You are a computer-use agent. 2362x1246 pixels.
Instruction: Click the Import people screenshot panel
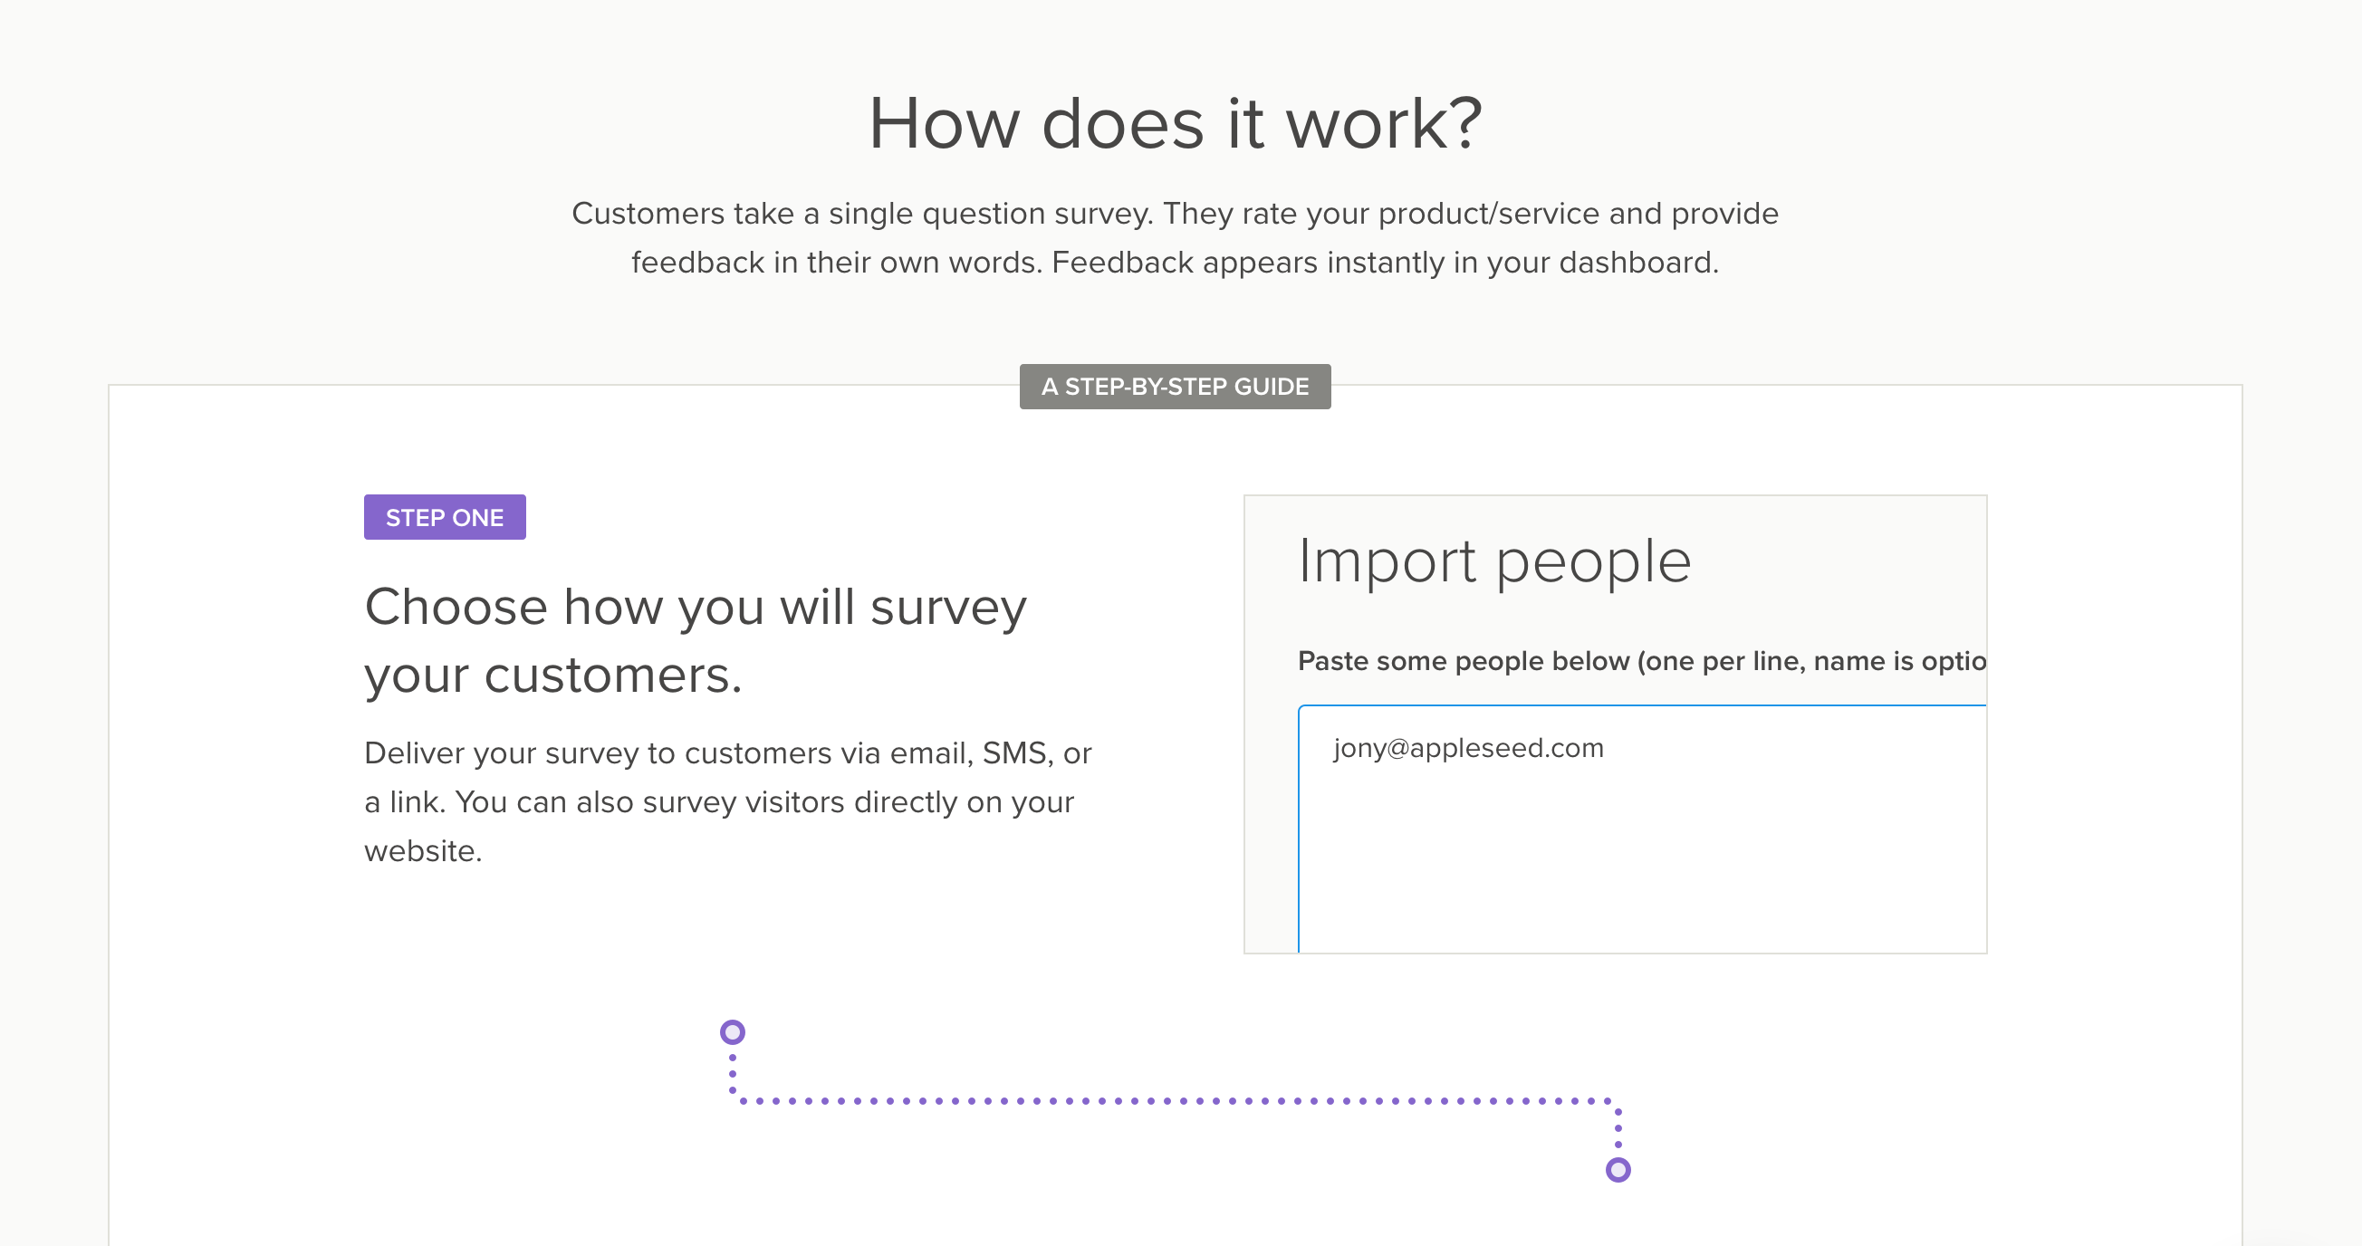coord(1615,724)
